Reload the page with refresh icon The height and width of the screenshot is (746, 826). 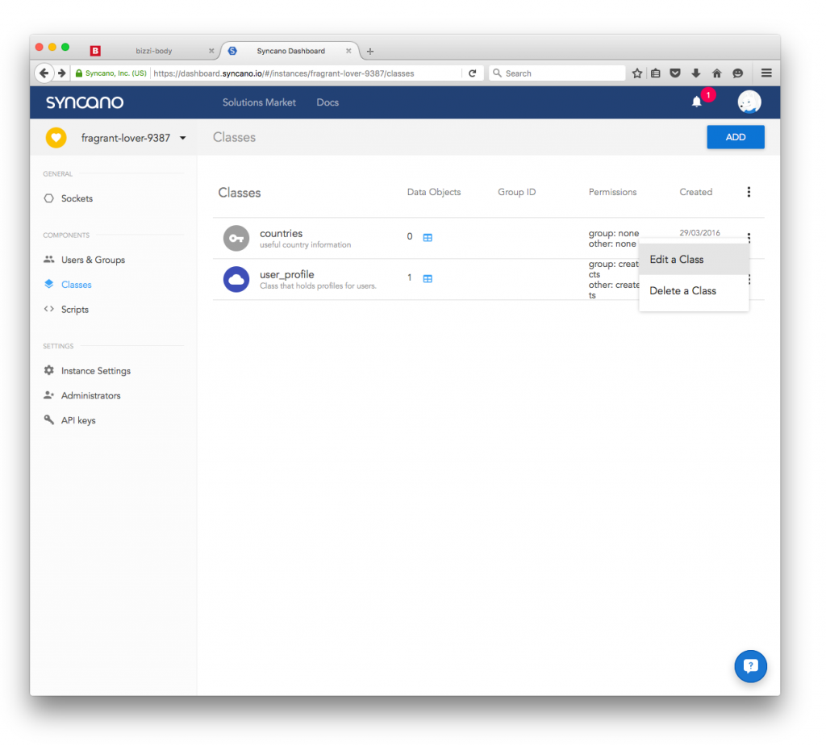click(x=473, y=73)
